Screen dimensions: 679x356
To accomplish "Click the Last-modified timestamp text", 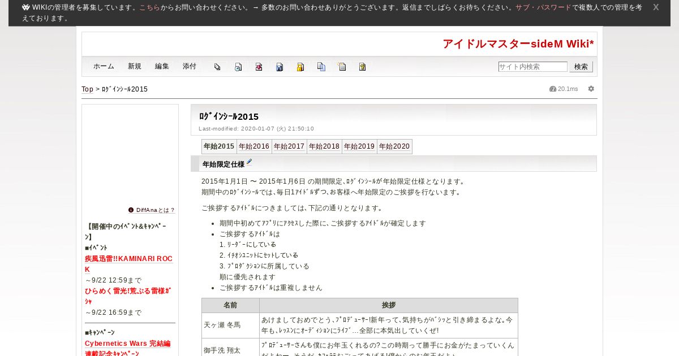I will click(x=256, y=129).
